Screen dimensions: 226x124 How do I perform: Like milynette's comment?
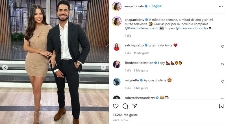click(x=223, y=82)
